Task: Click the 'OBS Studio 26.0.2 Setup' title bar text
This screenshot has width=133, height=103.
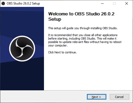Action: click(23, 3)
